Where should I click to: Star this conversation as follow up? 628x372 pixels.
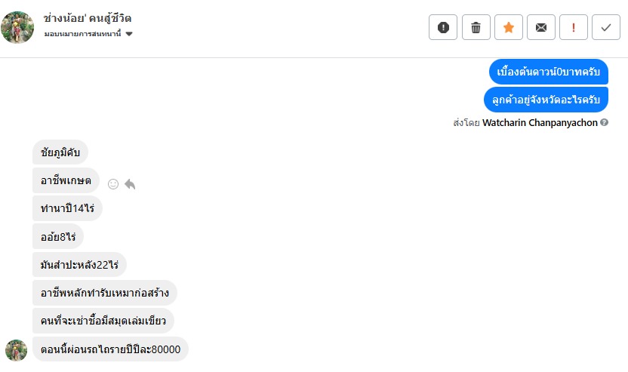point(508,27)
